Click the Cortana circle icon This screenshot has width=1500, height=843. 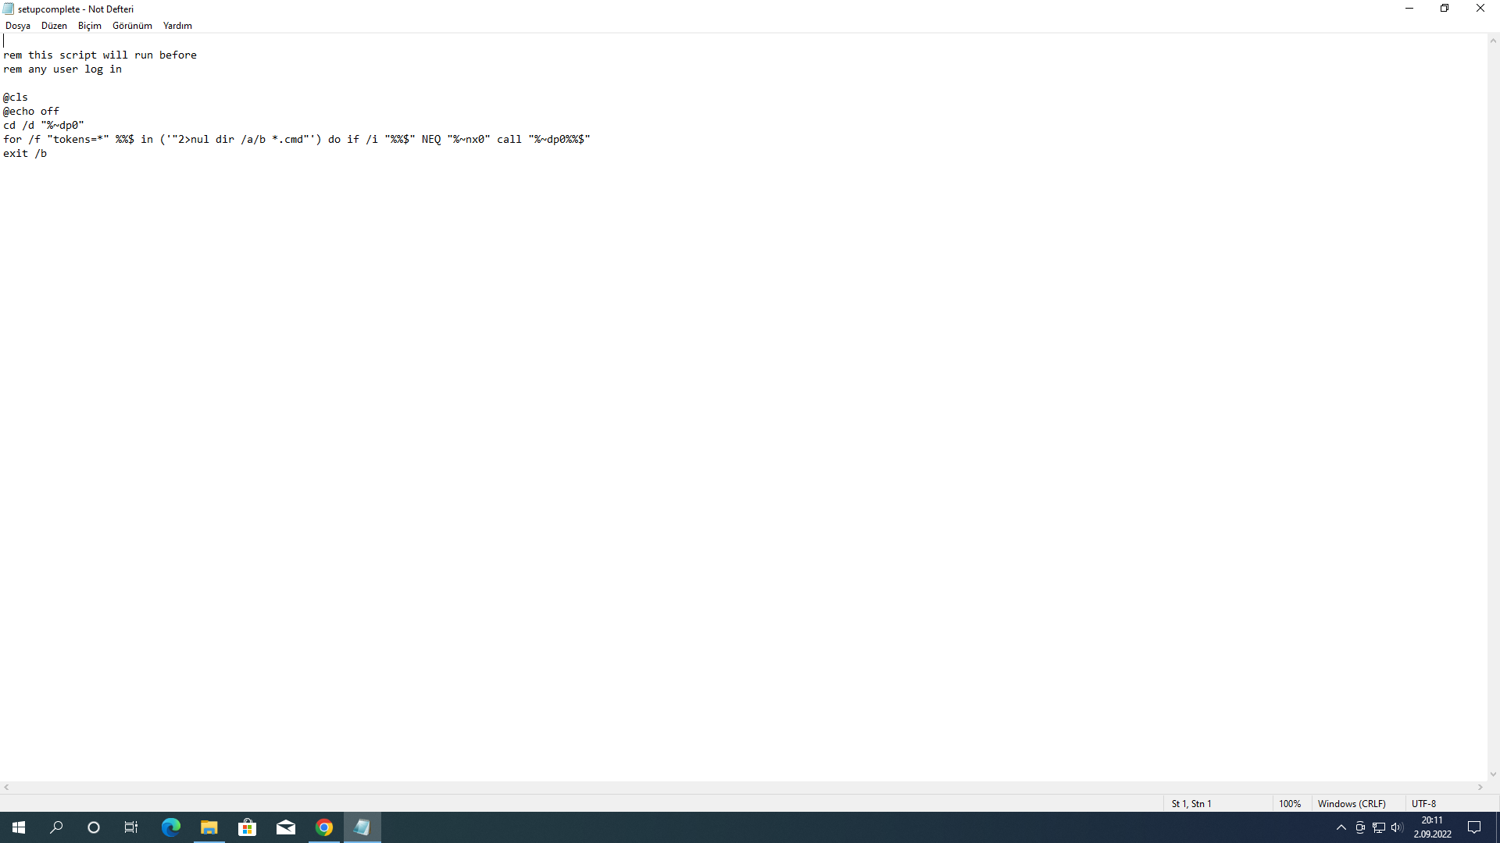point(94,827)
